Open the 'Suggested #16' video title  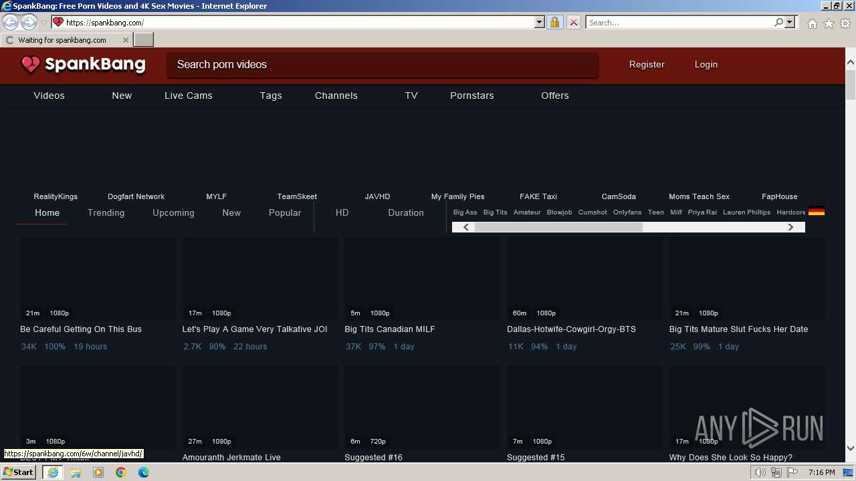[x=374, y=458]
